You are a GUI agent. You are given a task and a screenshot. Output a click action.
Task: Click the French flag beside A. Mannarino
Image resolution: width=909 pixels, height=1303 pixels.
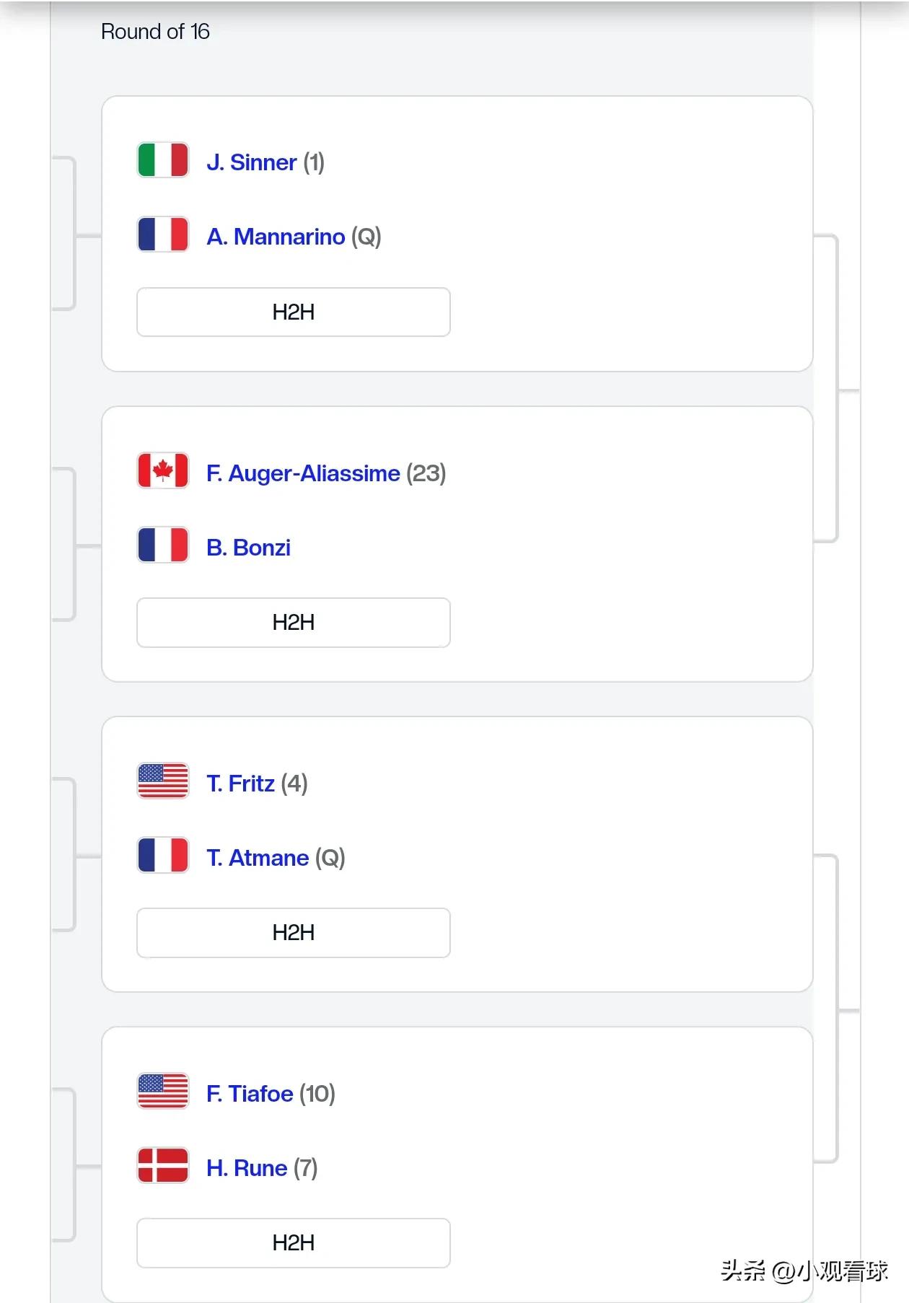click(x=163, y=234)
